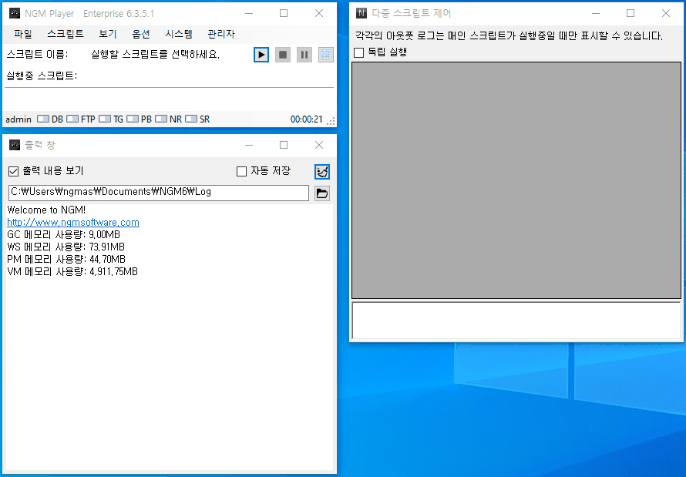Open the 스크립트 menu

[x=66, y=34]
